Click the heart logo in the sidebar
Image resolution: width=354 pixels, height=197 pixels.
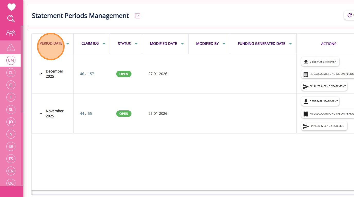tap(11, 7)
